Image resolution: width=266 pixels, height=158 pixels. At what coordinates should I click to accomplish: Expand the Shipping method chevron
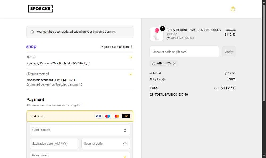pyautogui.click(x=131, y=74)
